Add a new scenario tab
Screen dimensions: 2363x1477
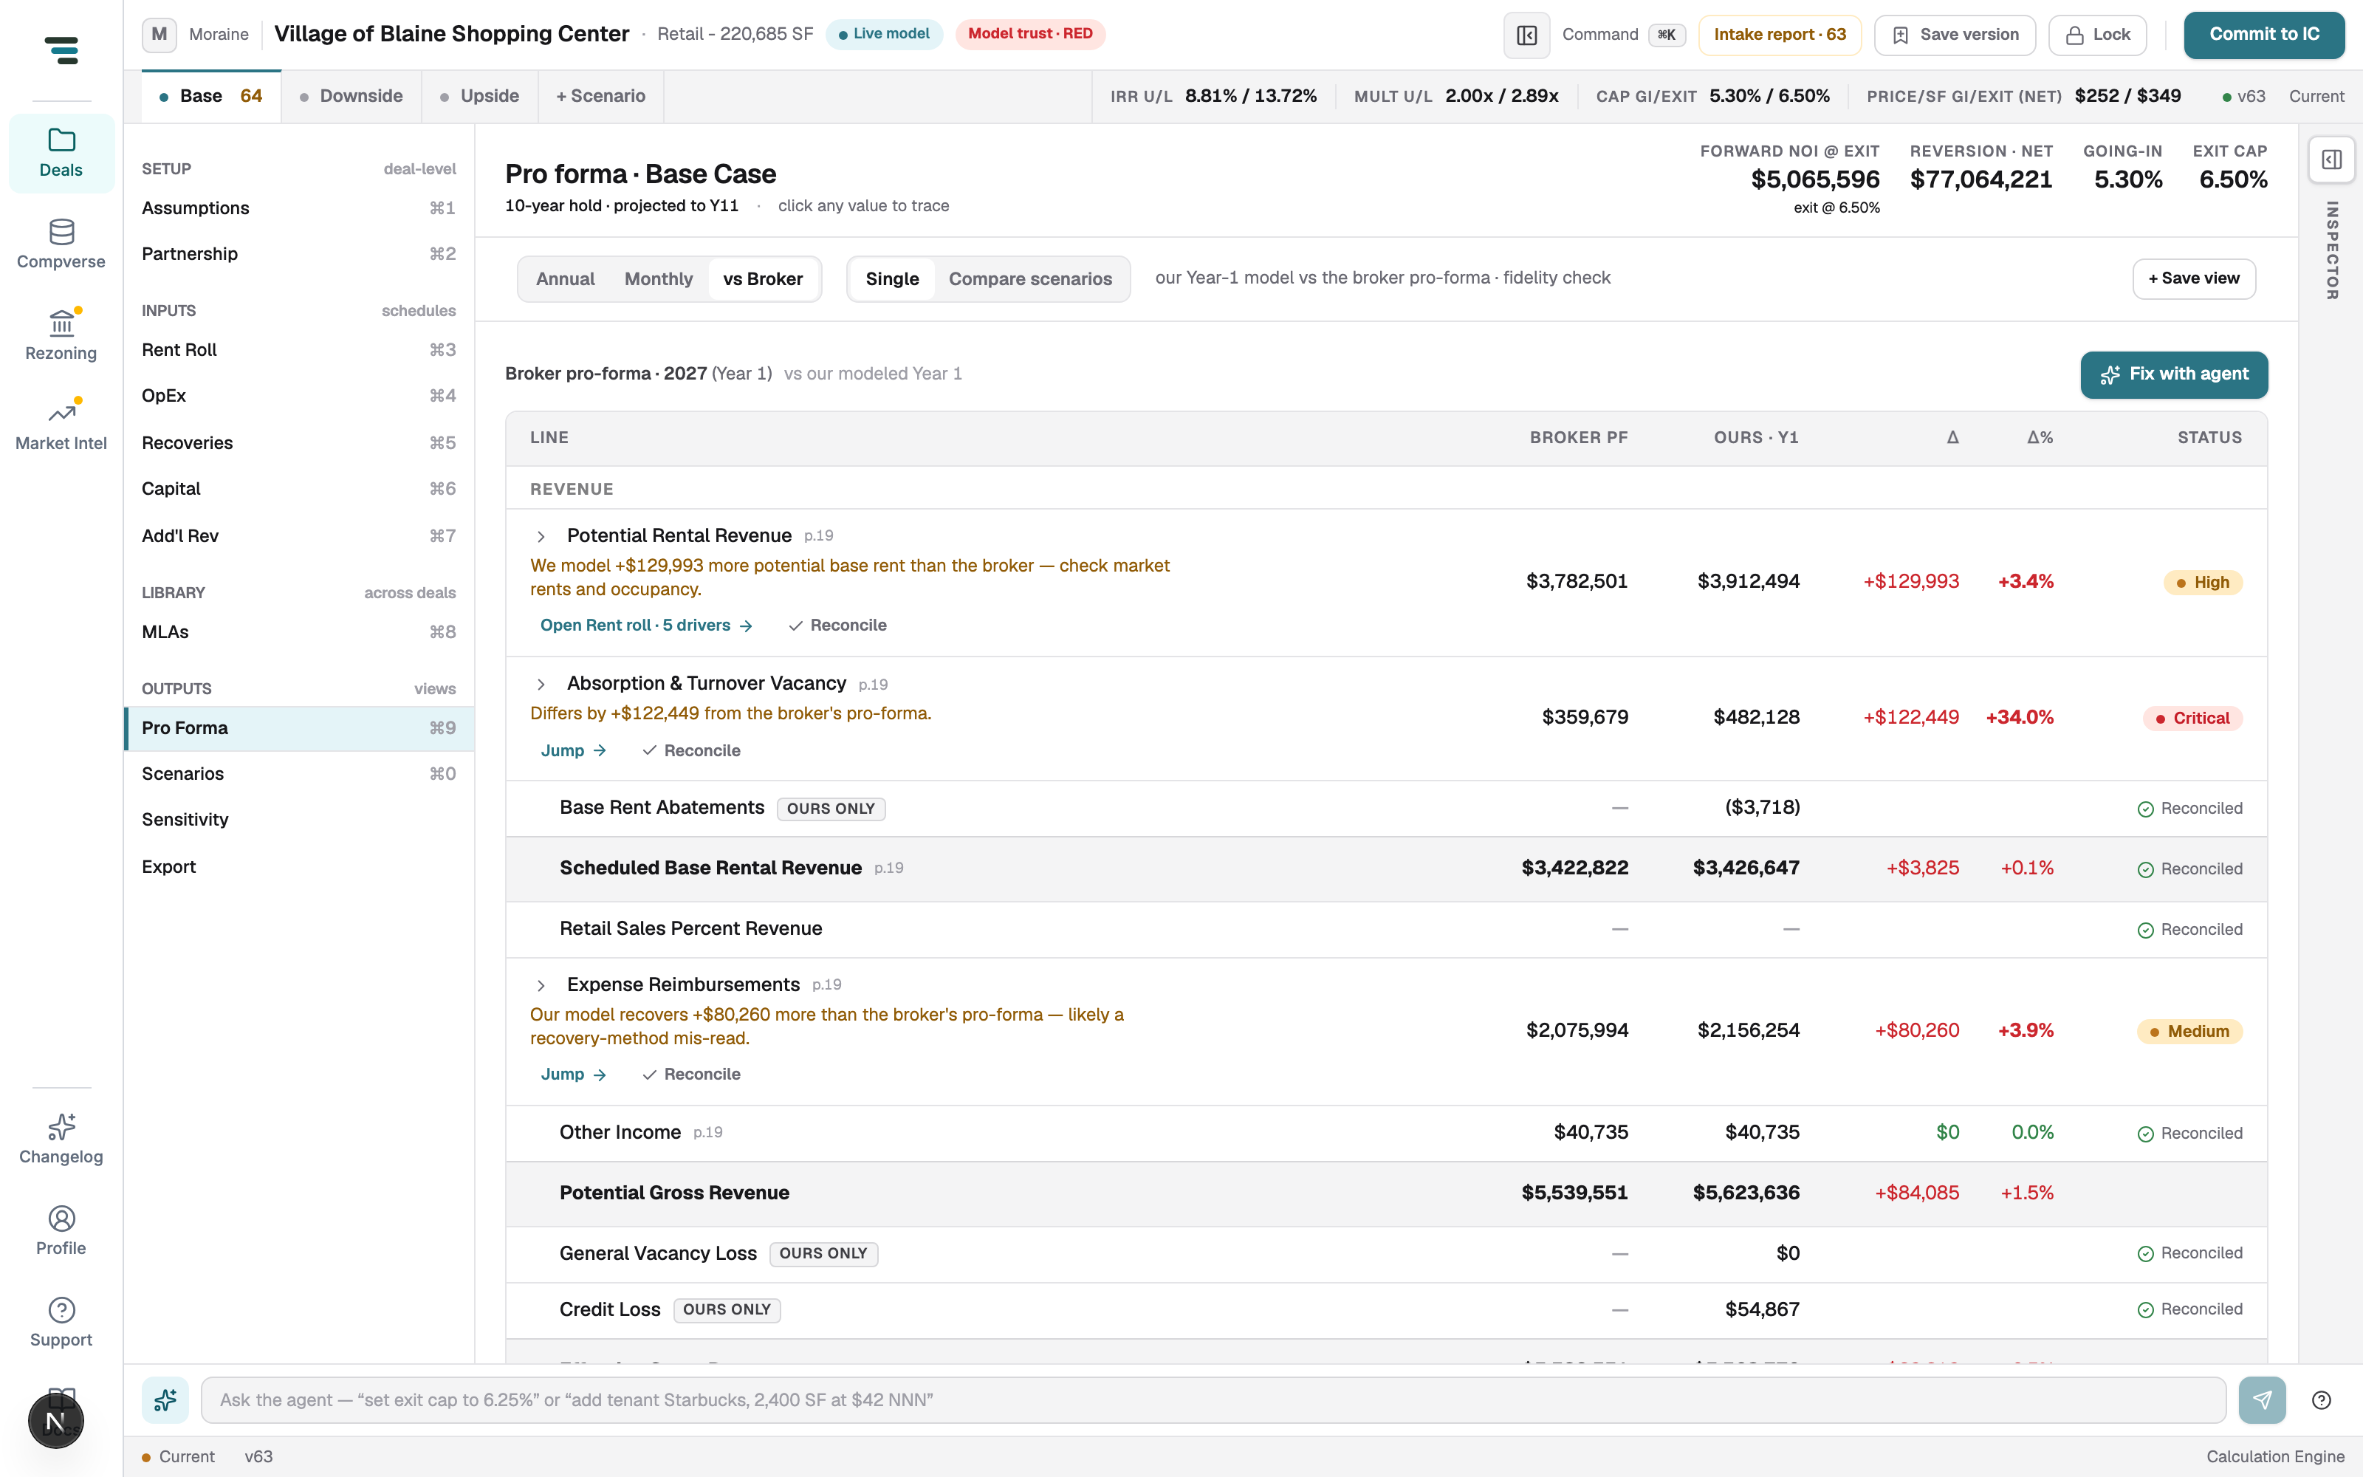pyautogui.click(x=600, y=96)
